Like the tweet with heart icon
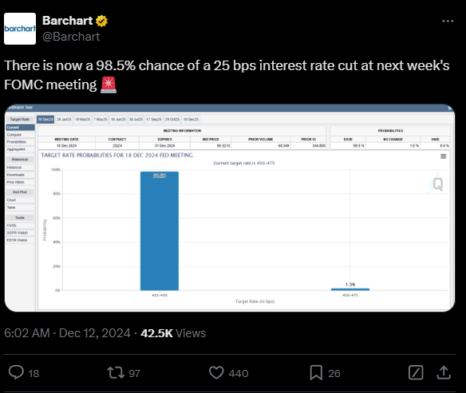 click(216, 372)
